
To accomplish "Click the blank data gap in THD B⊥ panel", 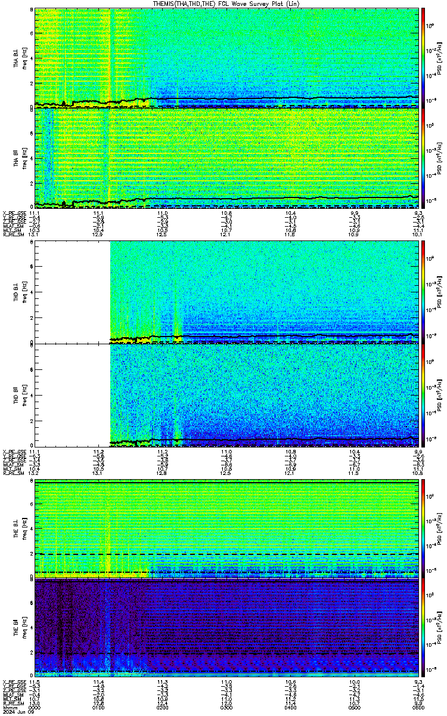I will tap(73, 291).
